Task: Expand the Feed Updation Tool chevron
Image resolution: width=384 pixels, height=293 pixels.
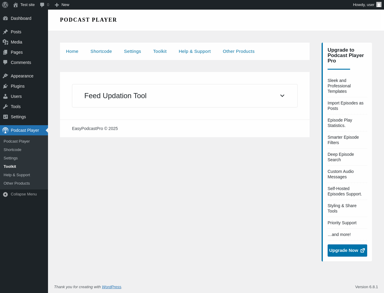Action: point(282,96)
